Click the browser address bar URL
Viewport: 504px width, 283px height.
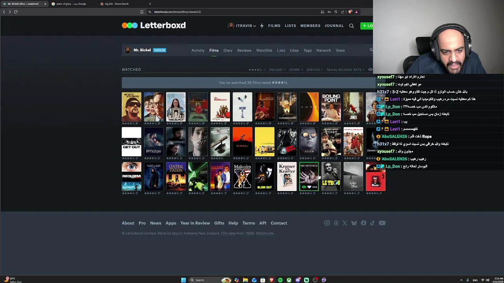[x=178, y=12]
